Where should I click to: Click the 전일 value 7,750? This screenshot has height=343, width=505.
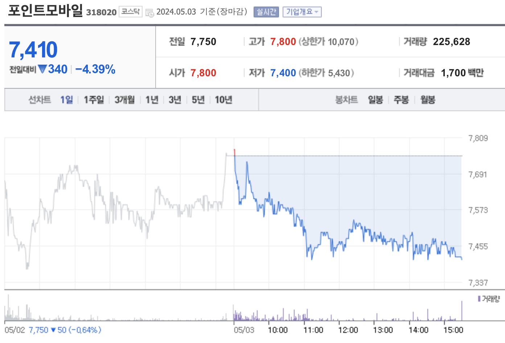(x=204, y=42)
